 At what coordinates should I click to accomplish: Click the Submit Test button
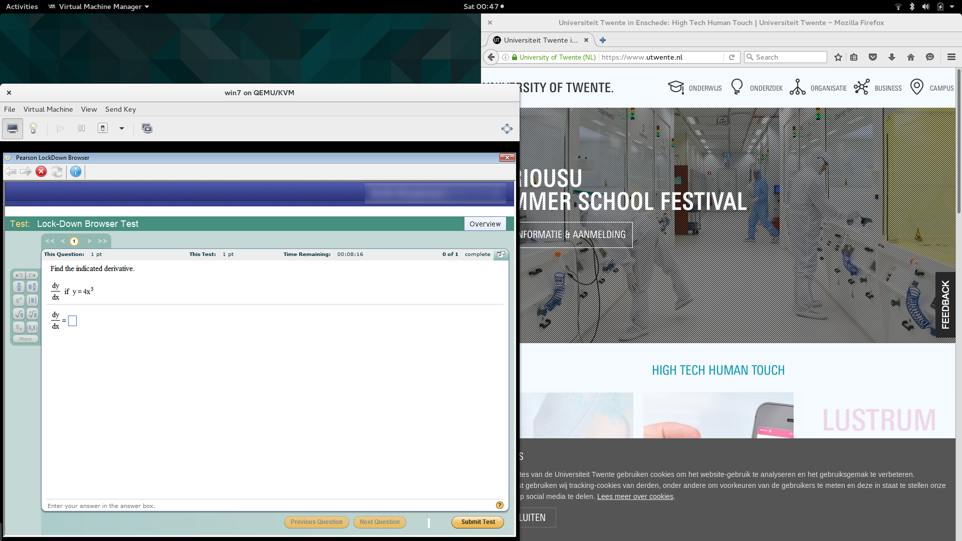pyautogui.click(x=477, y=522)
